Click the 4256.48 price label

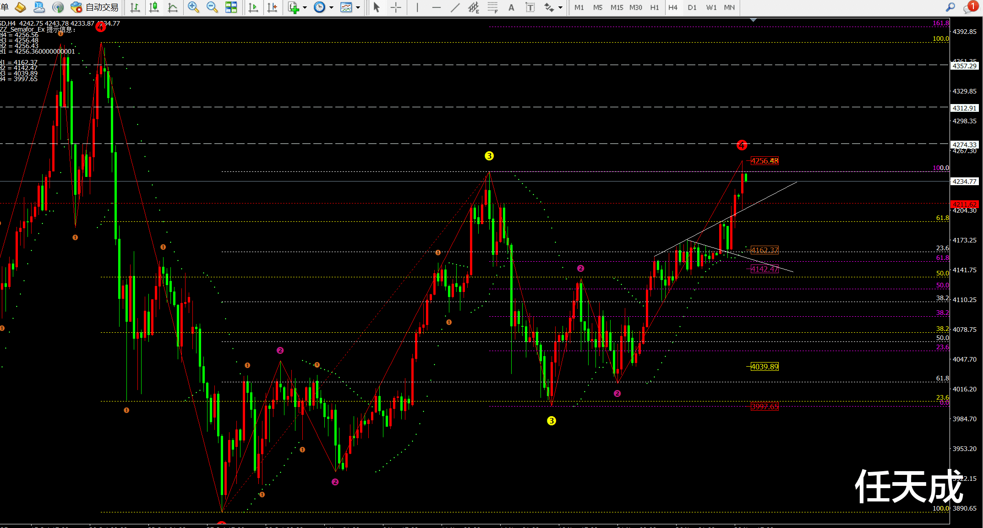[x=764, y=161]
